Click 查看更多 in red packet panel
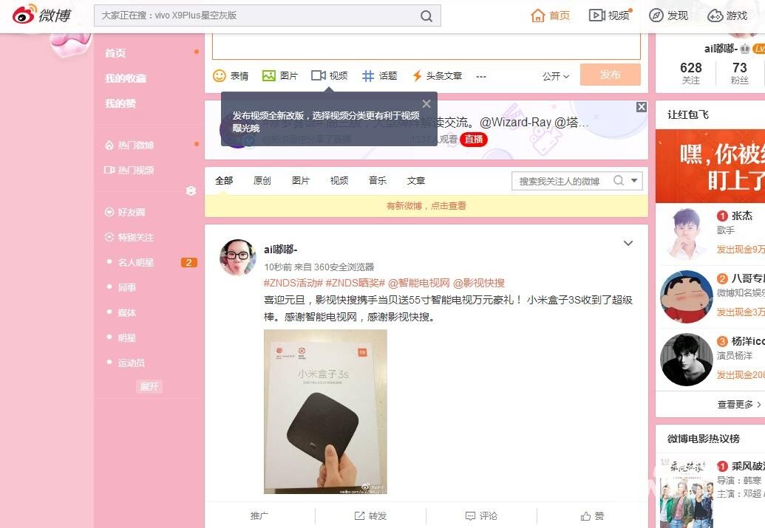Image resolution: width=765 pixels, height=528 pixels. pyautogui.click(x=738, y=404)
